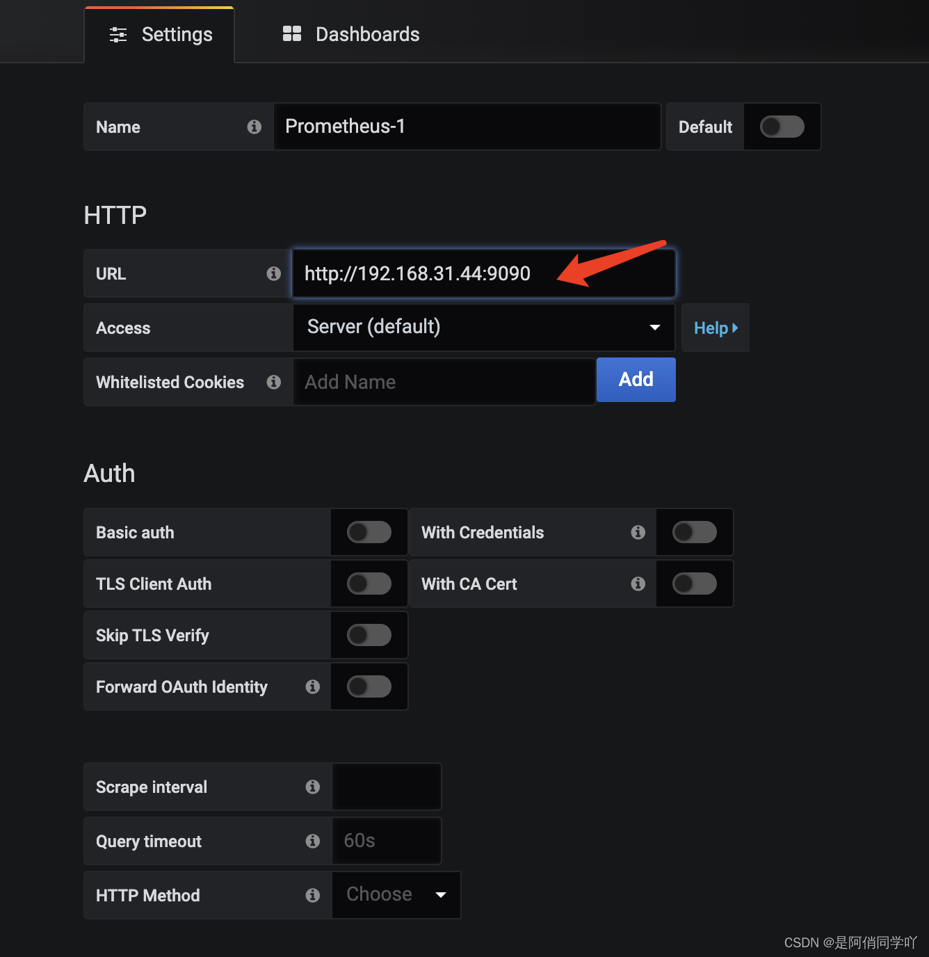Click the Forward OAuth Identity info icon
Screen dimensions: 929x957
pyautogui.click(x=313, y=686)
